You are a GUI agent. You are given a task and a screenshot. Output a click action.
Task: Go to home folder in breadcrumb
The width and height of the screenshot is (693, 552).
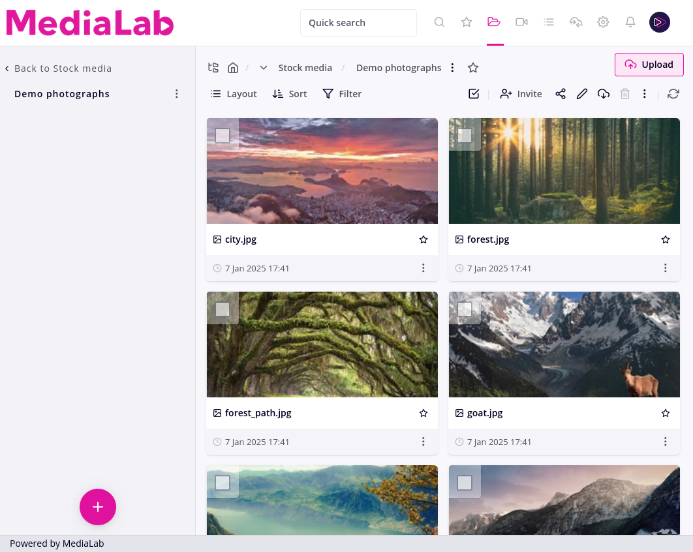tap(233, 68)
